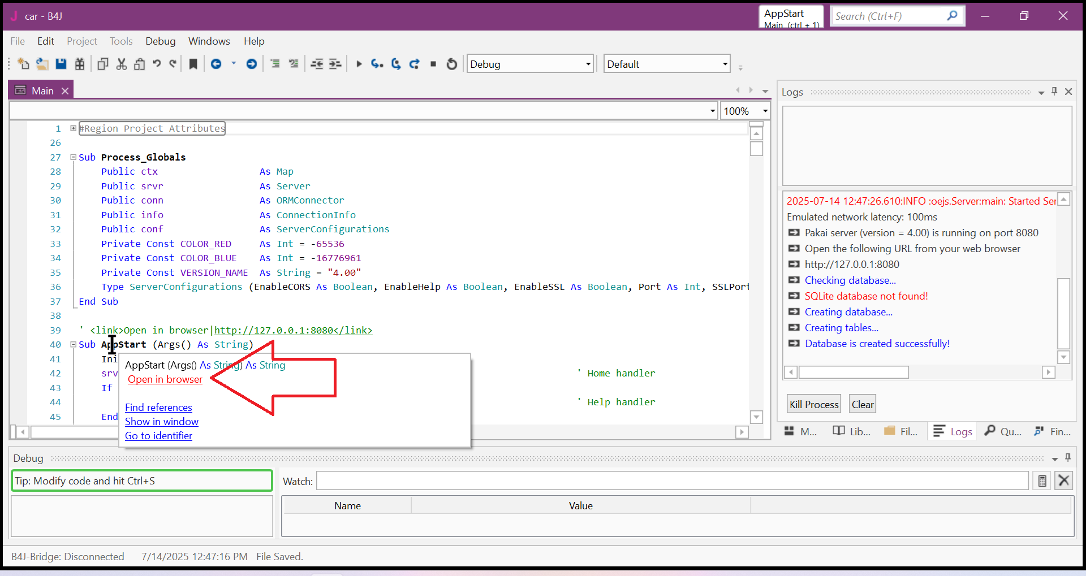Switch to the Logs tab
1086x576 pixels.
[953, 431]
